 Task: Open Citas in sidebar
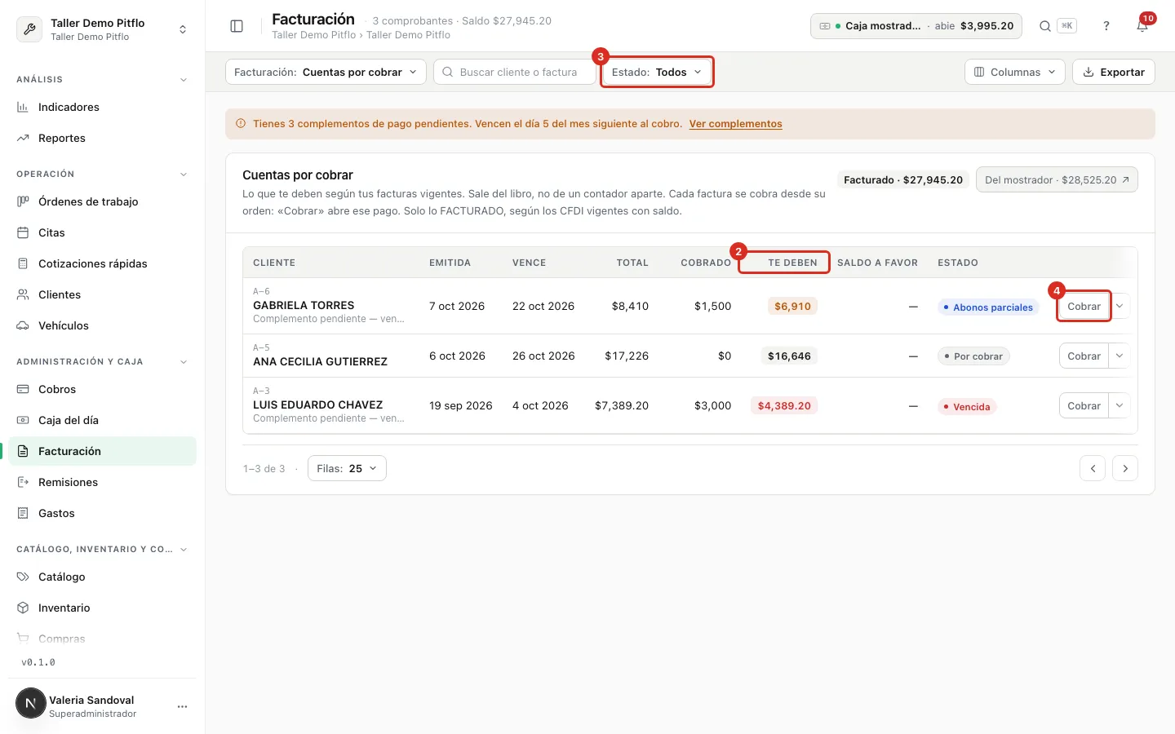(102, 232)
